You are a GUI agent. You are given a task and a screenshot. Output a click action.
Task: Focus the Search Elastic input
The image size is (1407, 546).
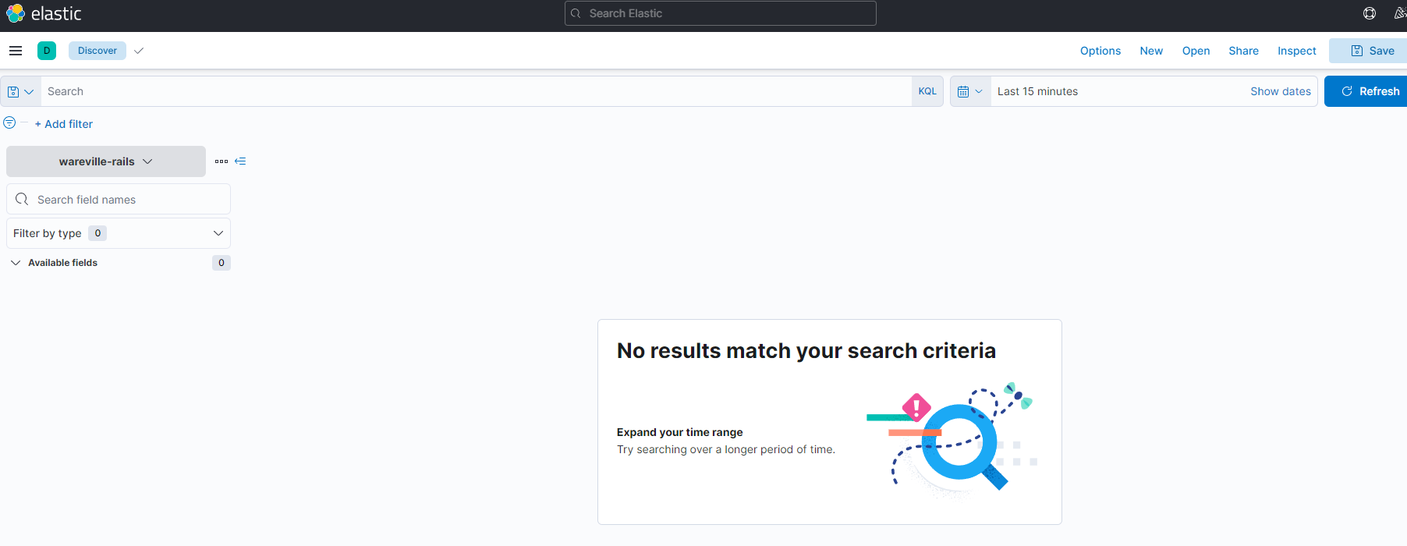click(x=721, y=13)
